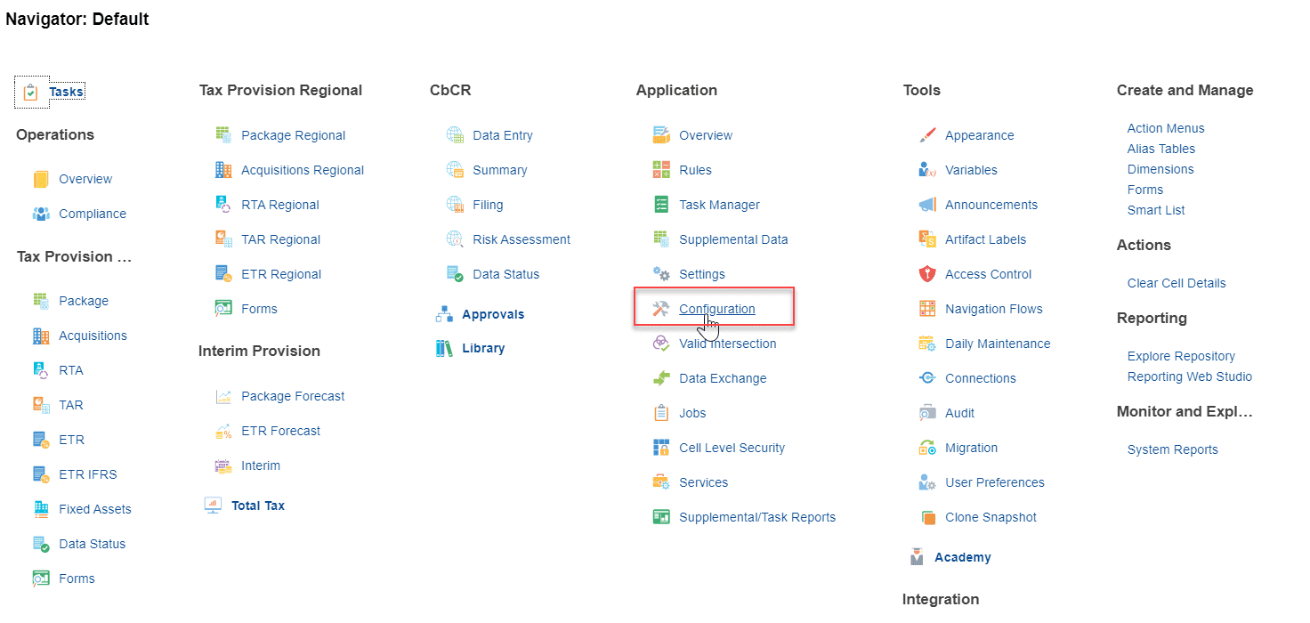This screenshot has width=1310, height=623.
Task: Click the Compliance people icon
Action: pos(41,214)
